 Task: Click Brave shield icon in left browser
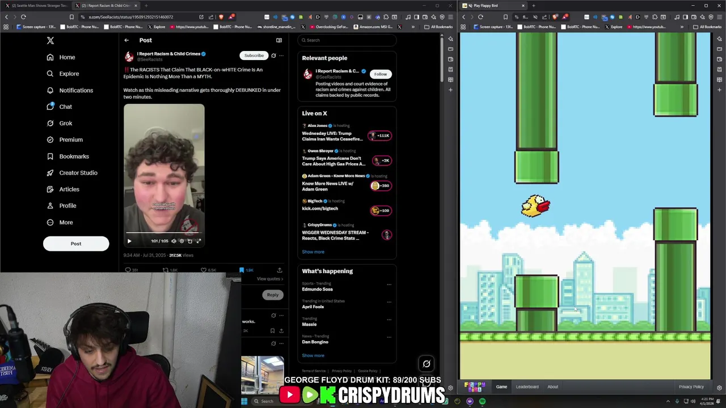pos(221,17)
